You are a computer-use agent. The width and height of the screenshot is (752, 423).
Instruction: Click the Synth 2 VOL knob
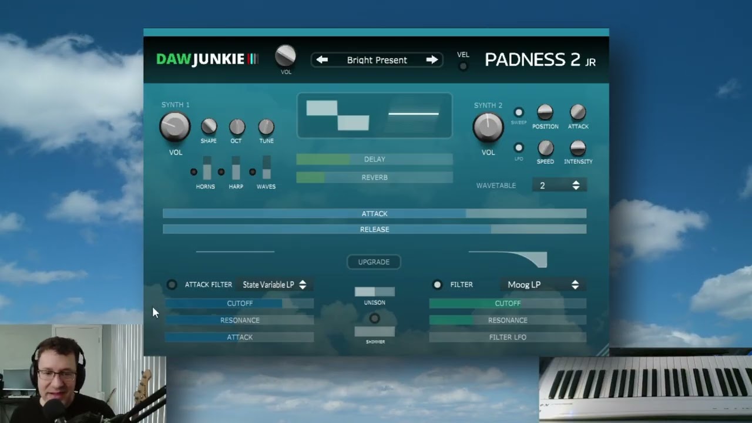[488, 127]
